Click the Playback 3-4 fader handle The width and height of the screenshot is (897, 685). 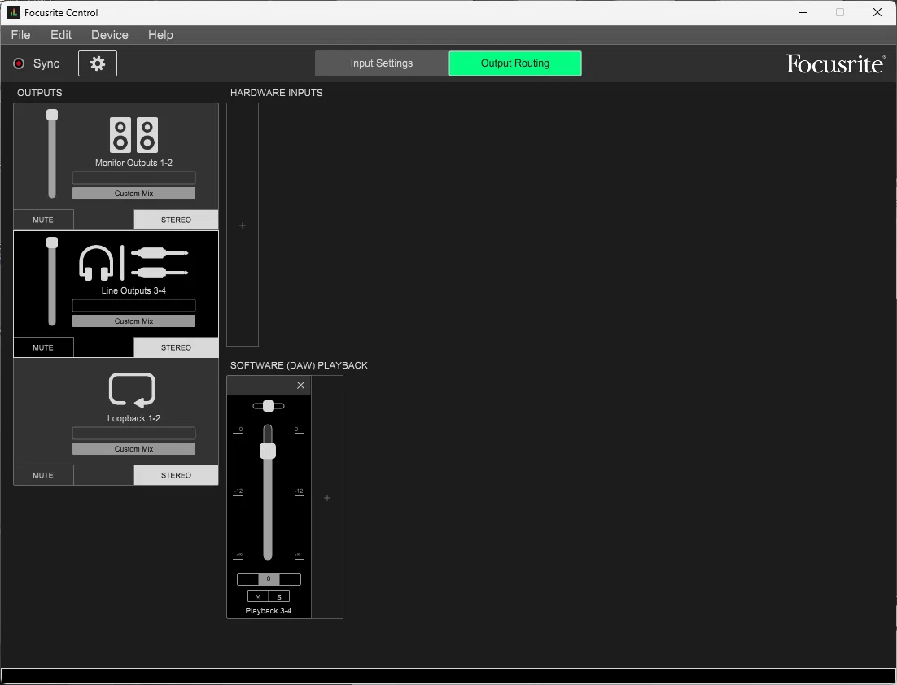click(x=268, y=451)
